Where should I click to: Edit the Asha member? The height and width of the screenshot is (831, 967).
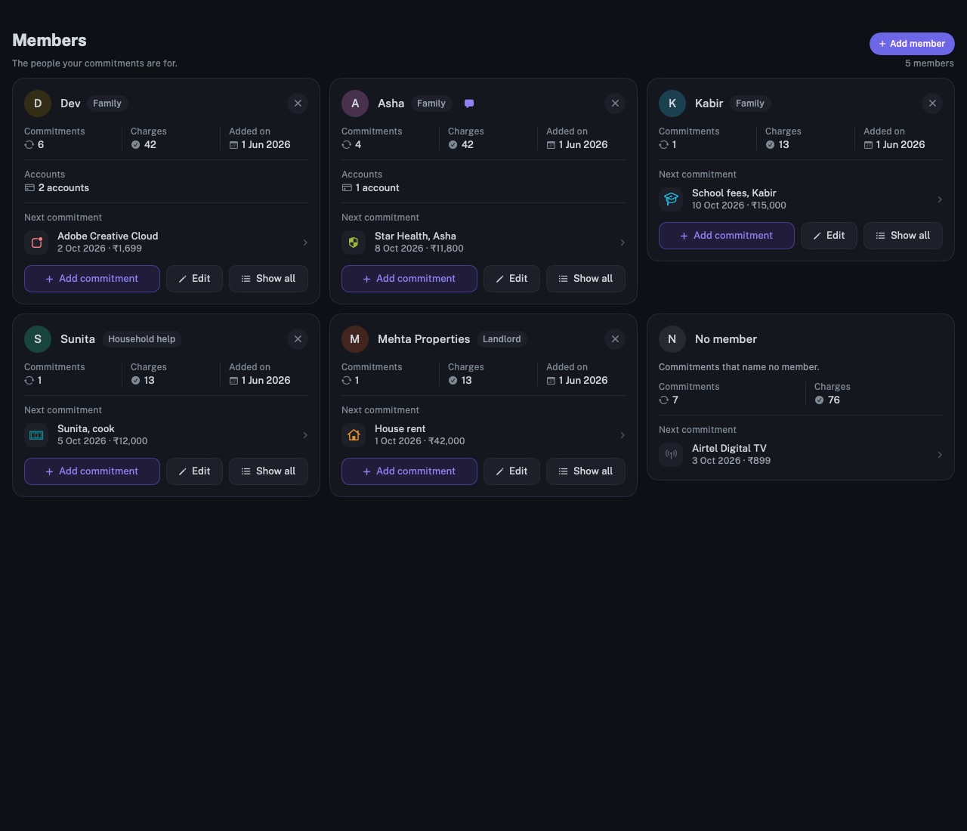click(511, 279)
